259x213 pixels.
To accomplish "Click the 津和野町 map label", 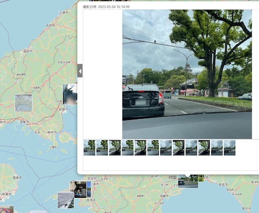I will [x=21, y=75].
